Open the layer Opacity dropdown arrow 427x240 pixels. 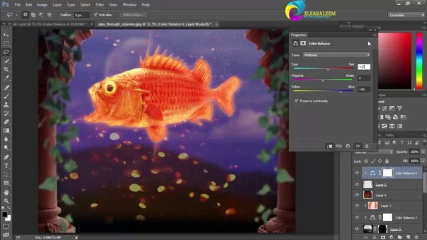pos(423,152)
